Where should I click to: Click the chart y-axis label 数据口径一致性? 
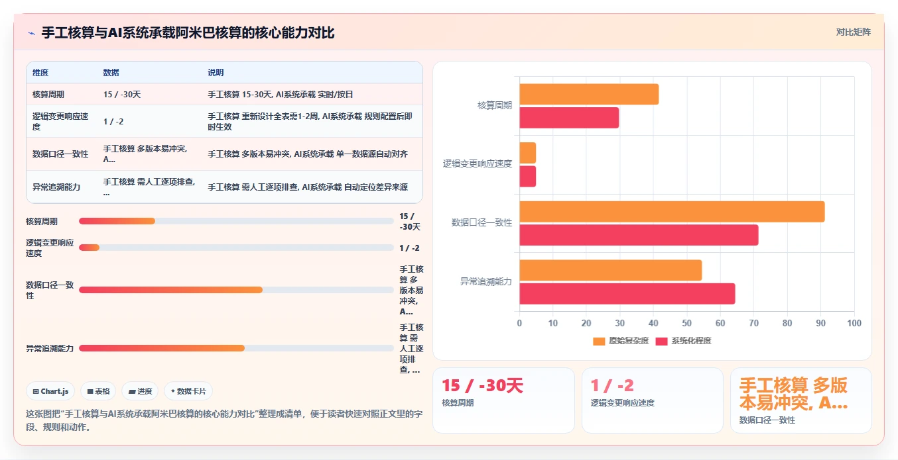482,222
